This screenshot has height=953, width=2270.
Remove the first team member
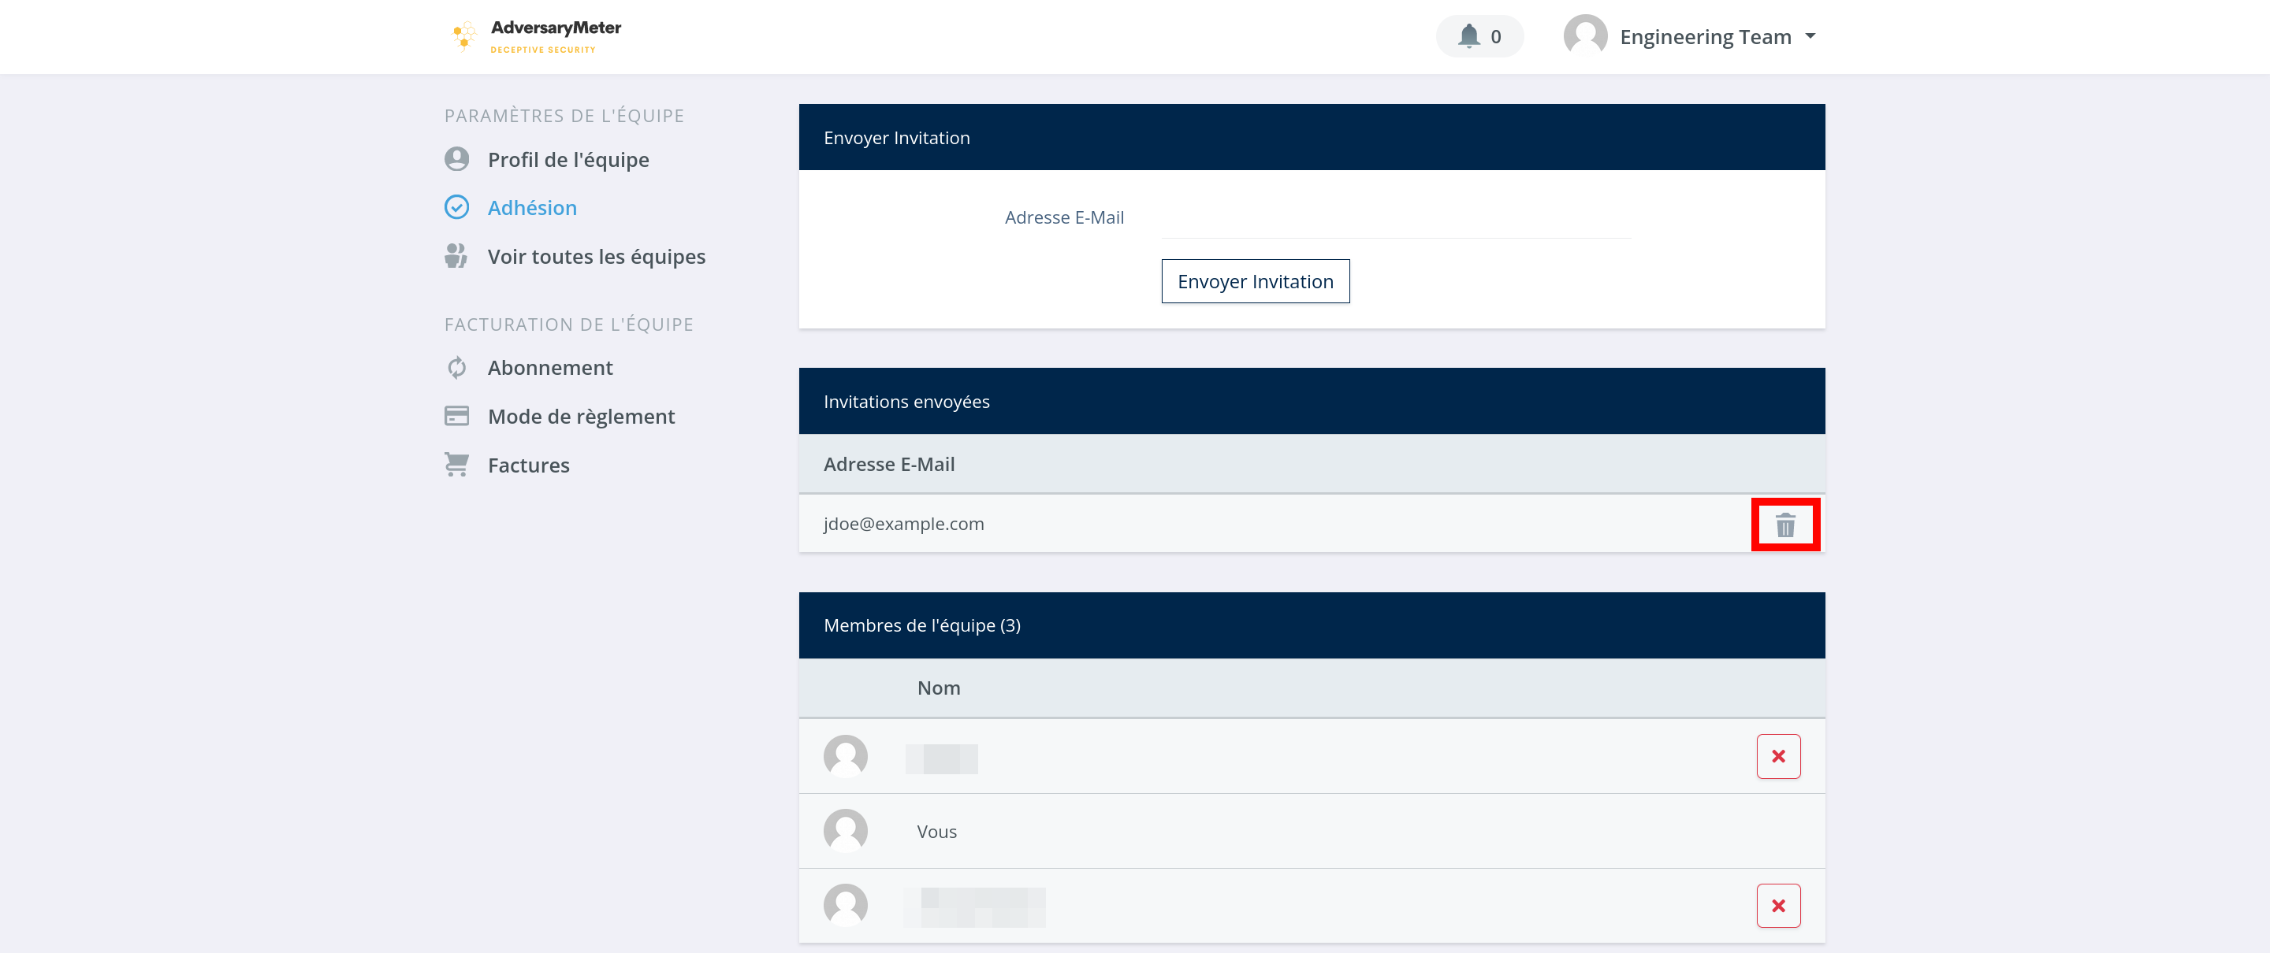[1777, 757]
